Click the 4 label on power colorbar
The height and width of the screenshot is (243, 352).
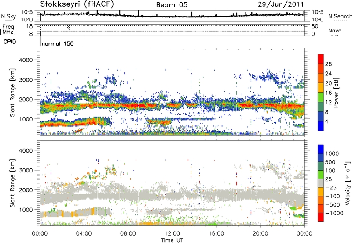tap(326, 121)
